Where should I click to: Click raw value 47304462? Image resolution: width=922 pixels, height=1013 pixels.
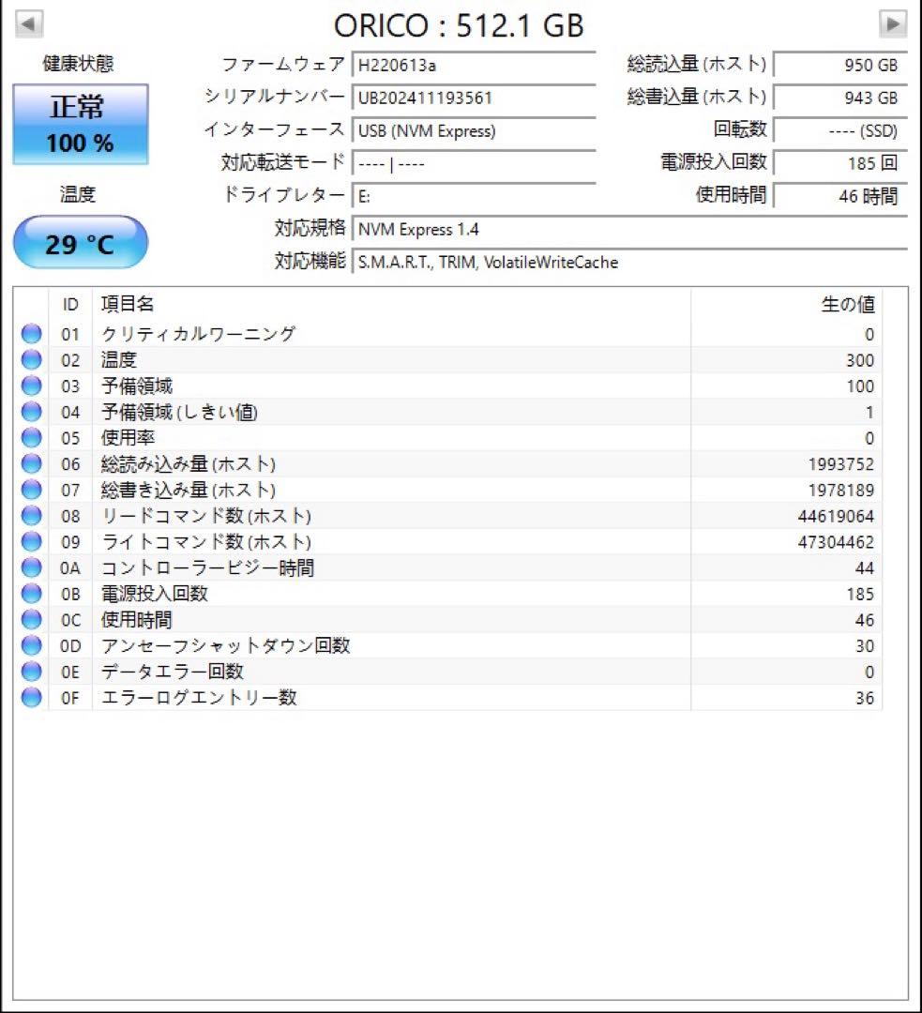pos(836,542)
